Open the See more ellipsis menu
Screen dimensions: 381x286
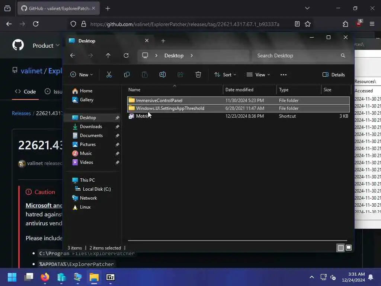click(x=284, y=74)
